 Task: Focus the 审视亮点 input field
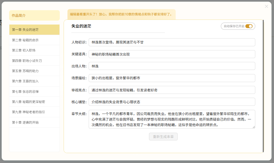[172, 90]
